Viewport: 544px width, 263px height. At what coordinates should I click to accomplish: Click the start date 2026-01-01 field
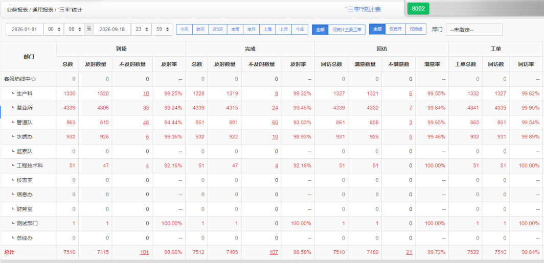click(x=25, y=30)
